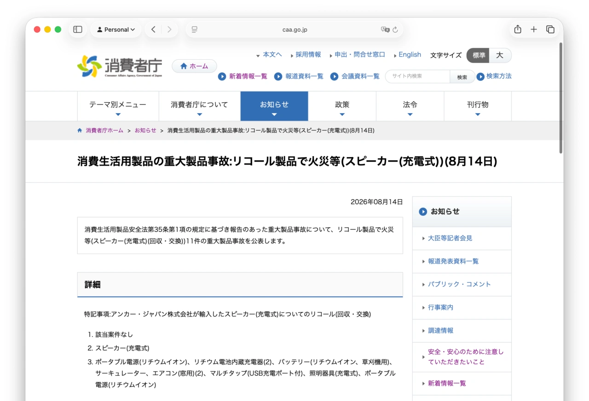This screenshot has width=589, height=401.
Task: Click お知らせ breadcrumb link
Action: [x=145, y=130]
